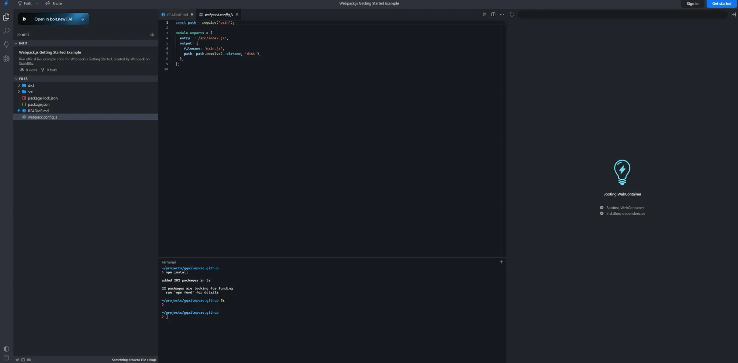Fork this project
Viewport: 738px width, 363px height.
pyautogui.click(x=24, y=3)
